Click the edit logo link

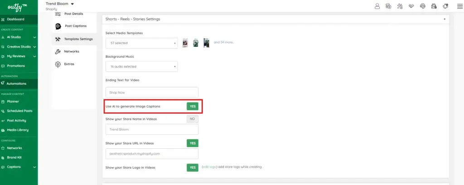(209, 167)
